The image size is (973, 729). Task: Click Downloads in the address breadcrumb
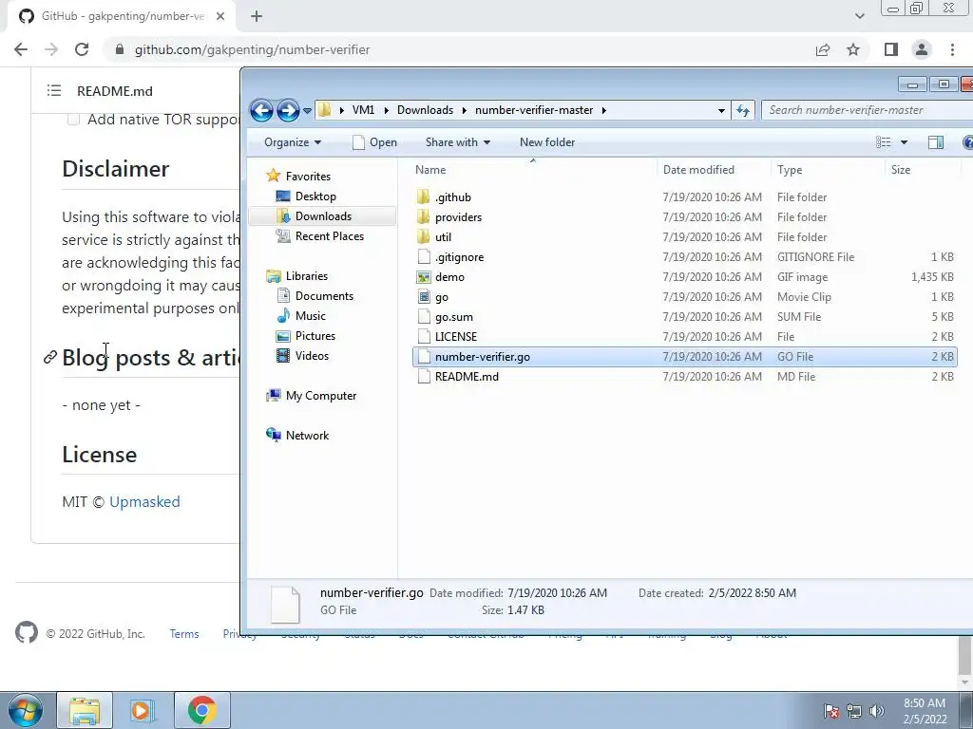(x=425, y=110)
